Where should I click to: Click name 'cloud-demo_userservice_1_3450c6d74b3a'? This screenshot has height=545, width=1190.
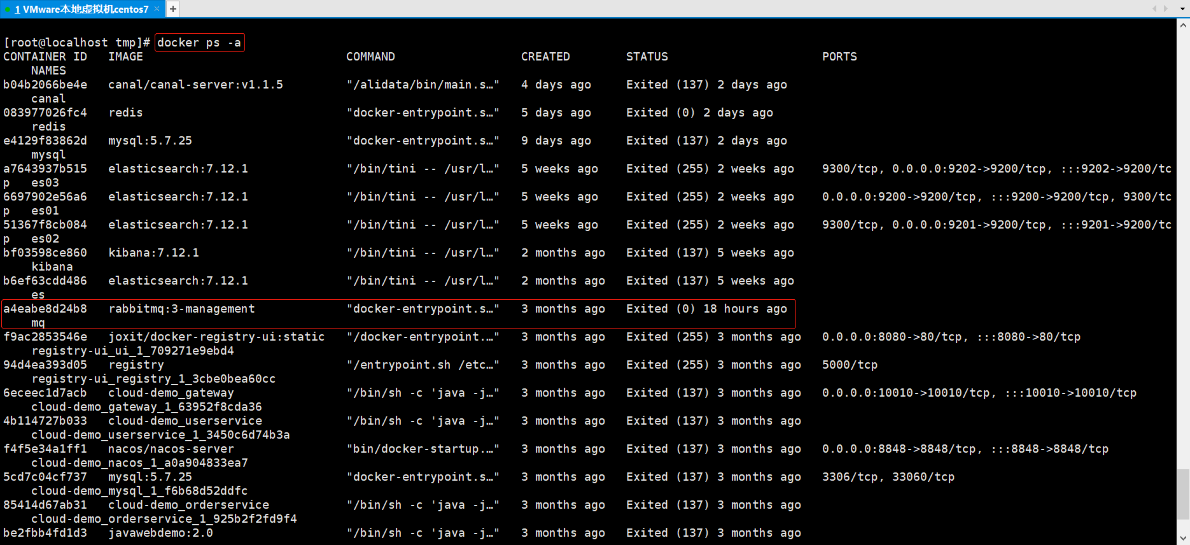[x=160, y=435]
